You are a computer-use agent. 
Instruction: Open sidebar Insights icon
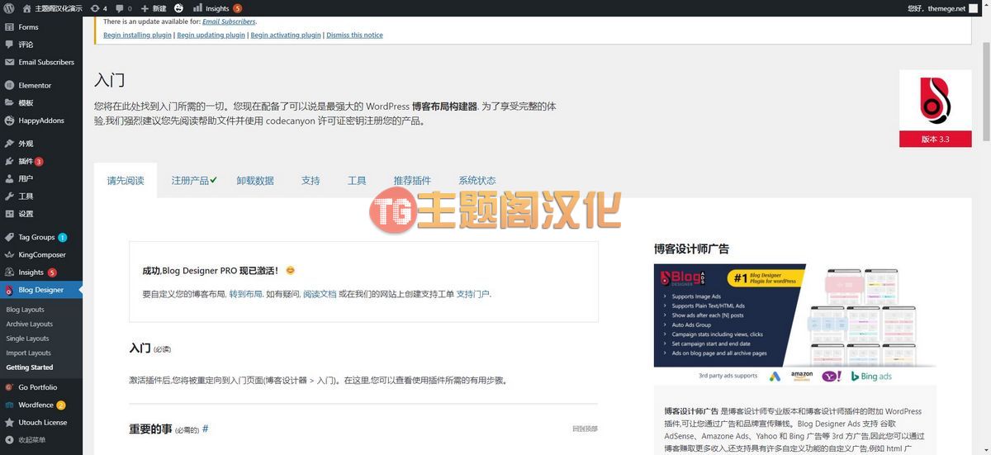[x=9, y=272]
